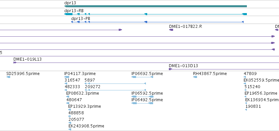Click the small glyph under 205077

[70, 123]
